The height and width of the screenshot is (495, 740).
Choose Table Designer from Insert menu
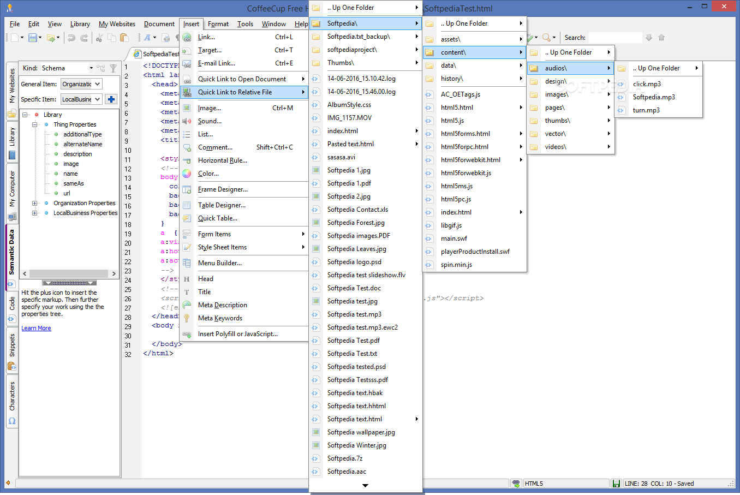[244, 205]
